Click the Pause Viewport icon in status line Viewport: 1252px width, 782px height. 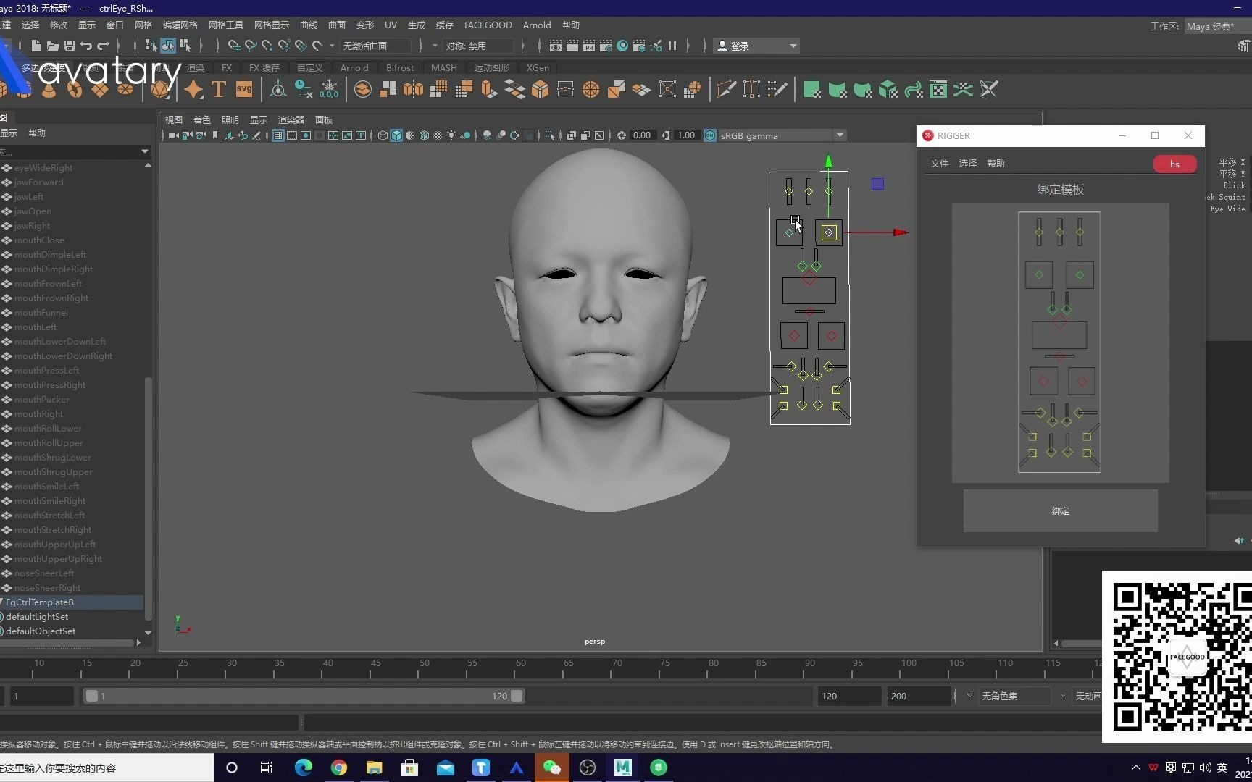click(x=672, y=46)
